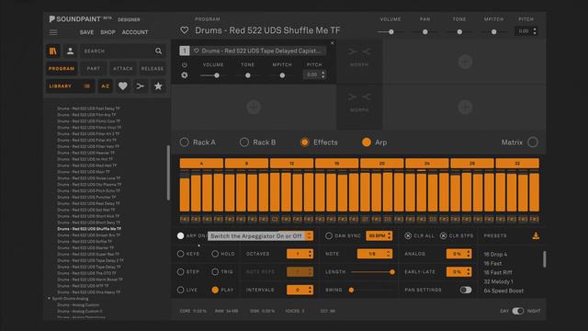Toggle the library list view icon
This screenshot has width=588, height=331.
pyautogui.click(x=86, y=86)
